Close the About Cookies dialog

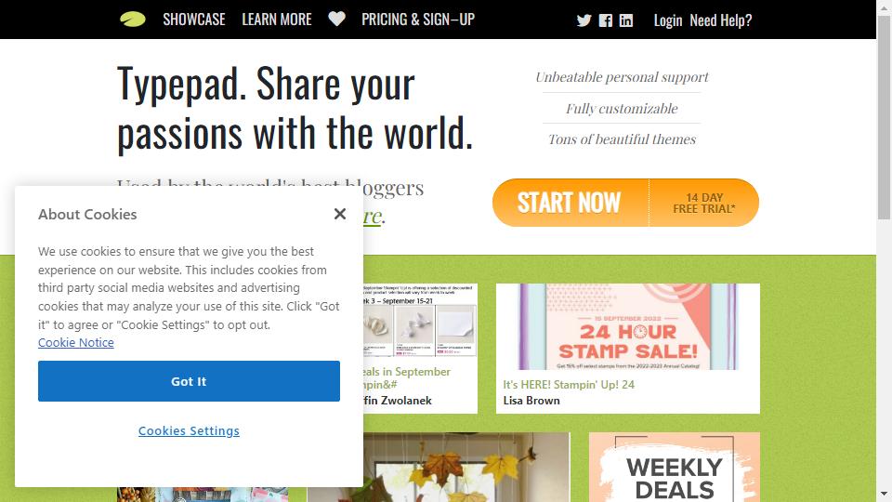coord(340,214)
